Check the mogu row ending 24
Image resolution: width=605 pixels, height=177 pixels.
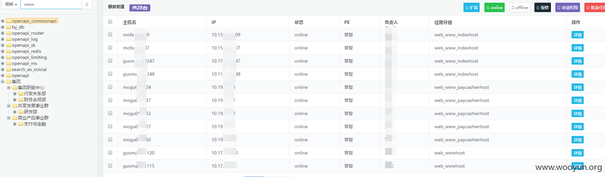click(110, 87)
